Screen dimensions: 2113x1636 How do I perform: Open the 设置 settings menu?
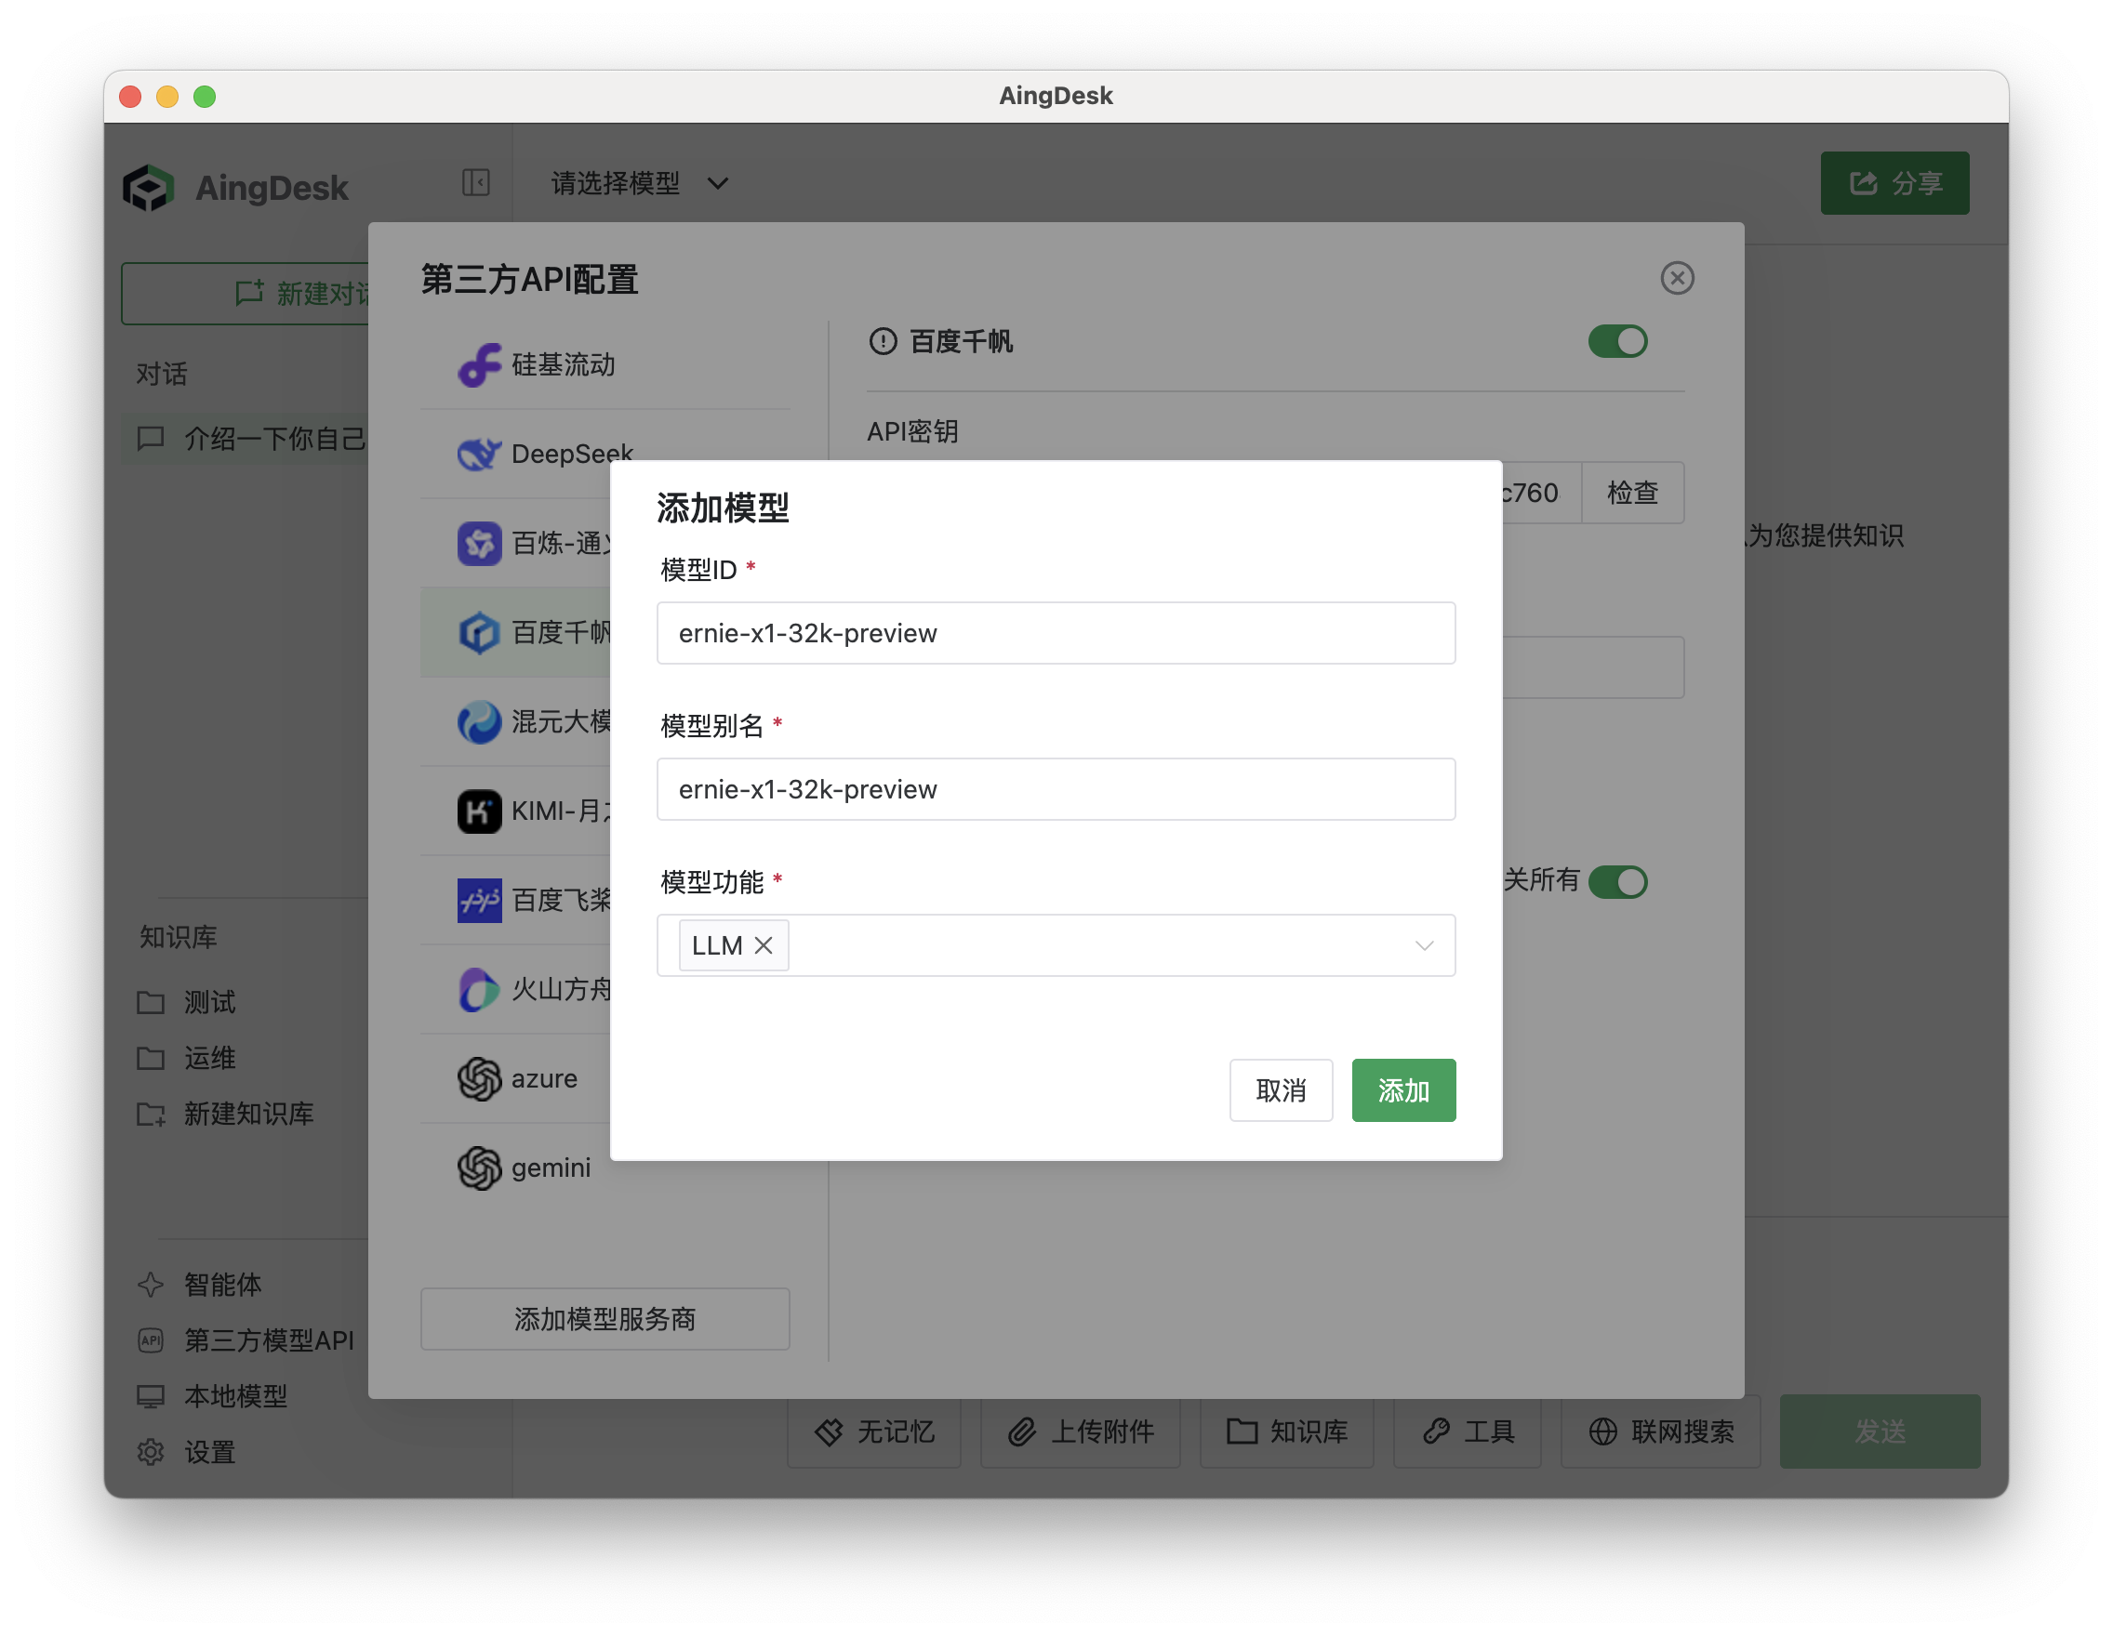[209, 1451]
